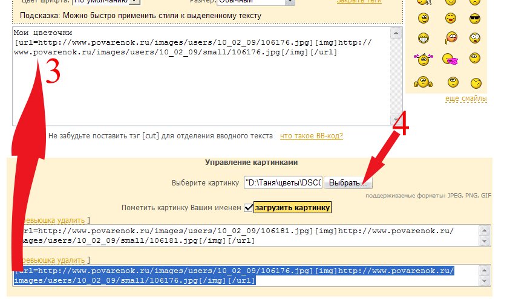
Task: Toggle 'Пометить картинку Вашим именем' checkbox
Action: 247,208
